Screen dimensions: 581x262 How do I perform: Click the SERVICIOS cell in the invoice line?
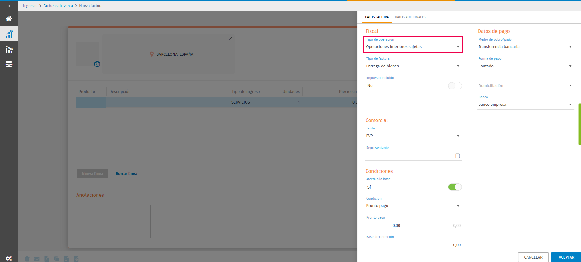[253, 102]
